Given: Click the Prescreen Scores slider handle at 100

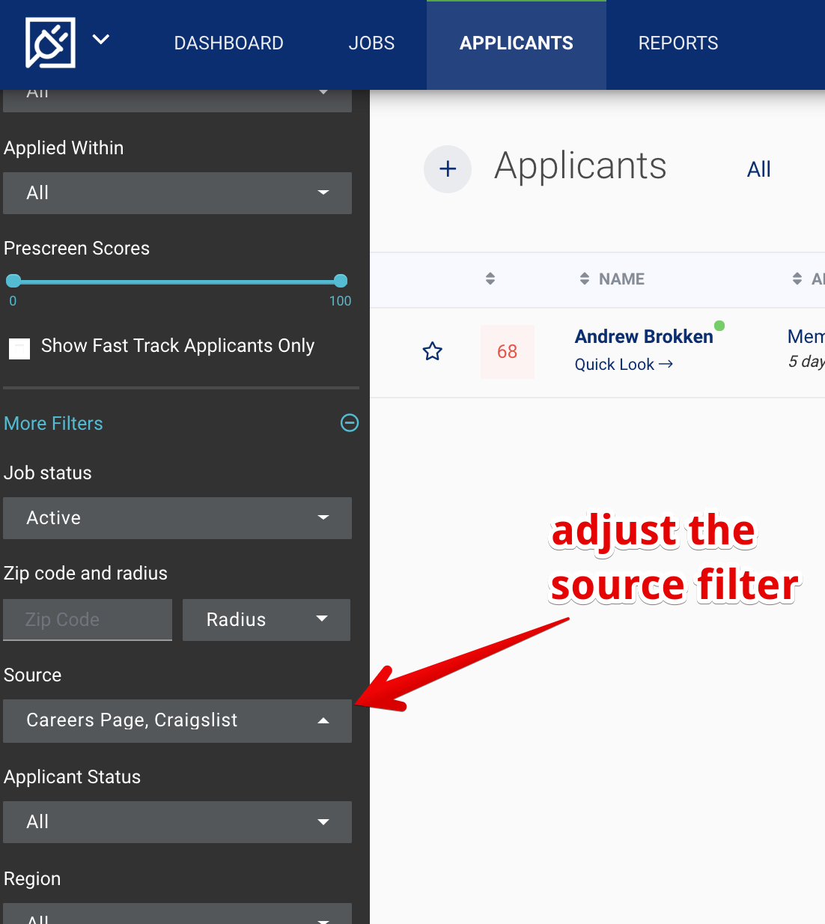Looking at the screenshot, I should (x=341, y=280).
